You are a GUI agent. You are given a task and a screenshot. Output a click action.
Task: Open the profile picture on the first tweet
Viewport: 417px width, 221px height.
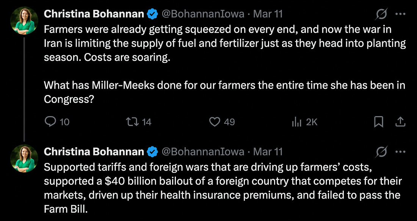click(24, 20)
